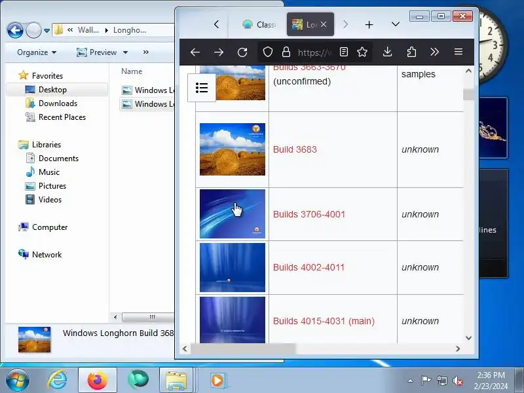
Task: Open the Wall... folder dropdown arrow
Action: (x=106, y=30)
